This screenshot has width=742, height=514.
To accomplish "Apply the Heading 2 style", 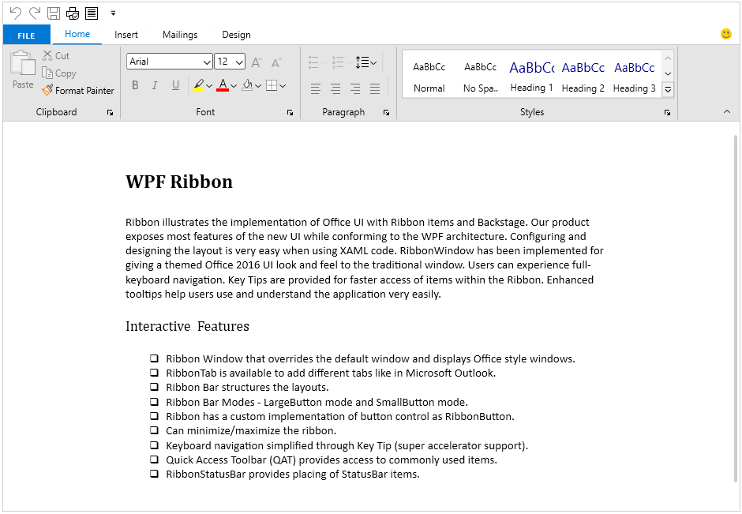I will coord(583,77).
